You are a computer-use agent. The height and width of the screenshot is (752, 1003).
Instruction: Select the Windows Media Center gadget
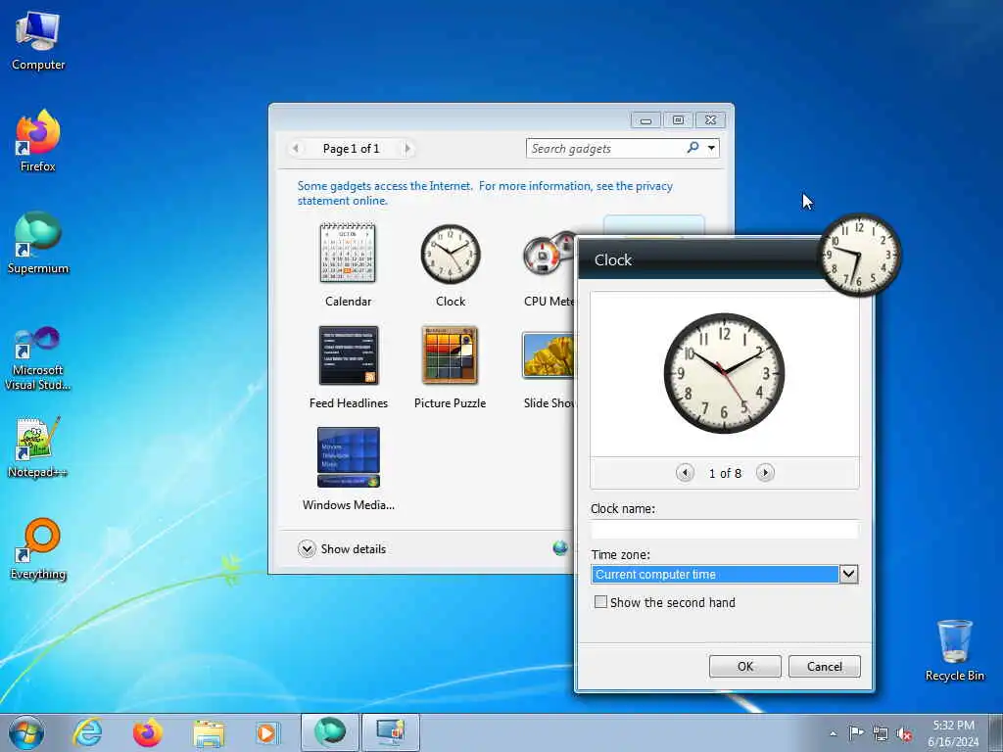(348, 469)
